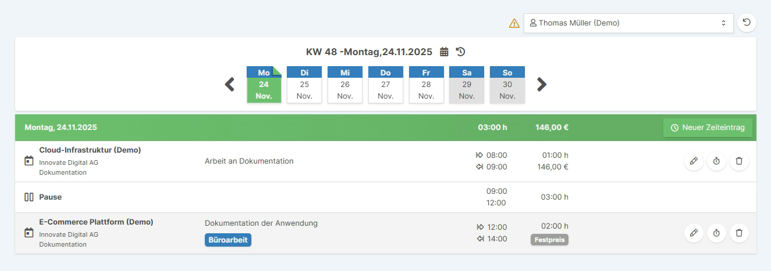The width and height of the screenshot is (771, 271).
Task: Open the calendar date picker icon
Action: point(444,52)
